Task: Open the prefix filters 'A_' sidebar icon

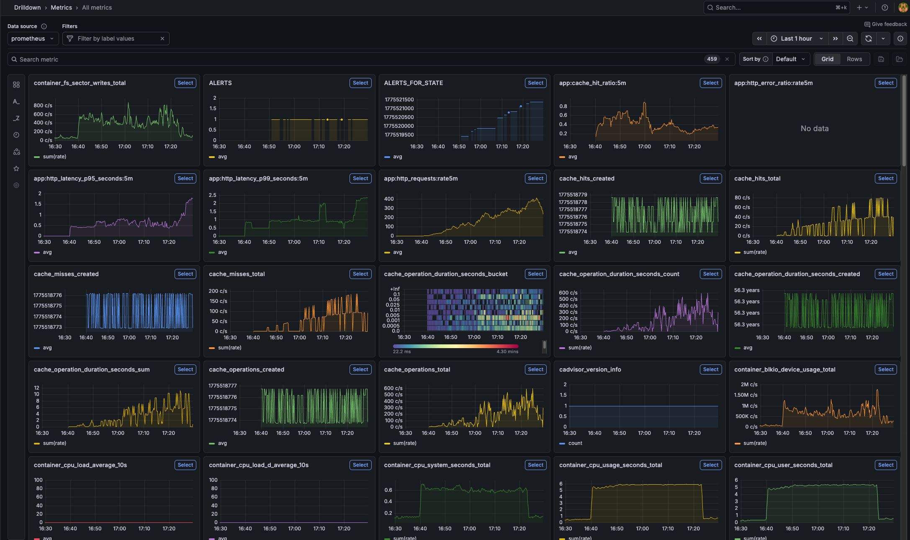Action: click(x=16, y=101)
